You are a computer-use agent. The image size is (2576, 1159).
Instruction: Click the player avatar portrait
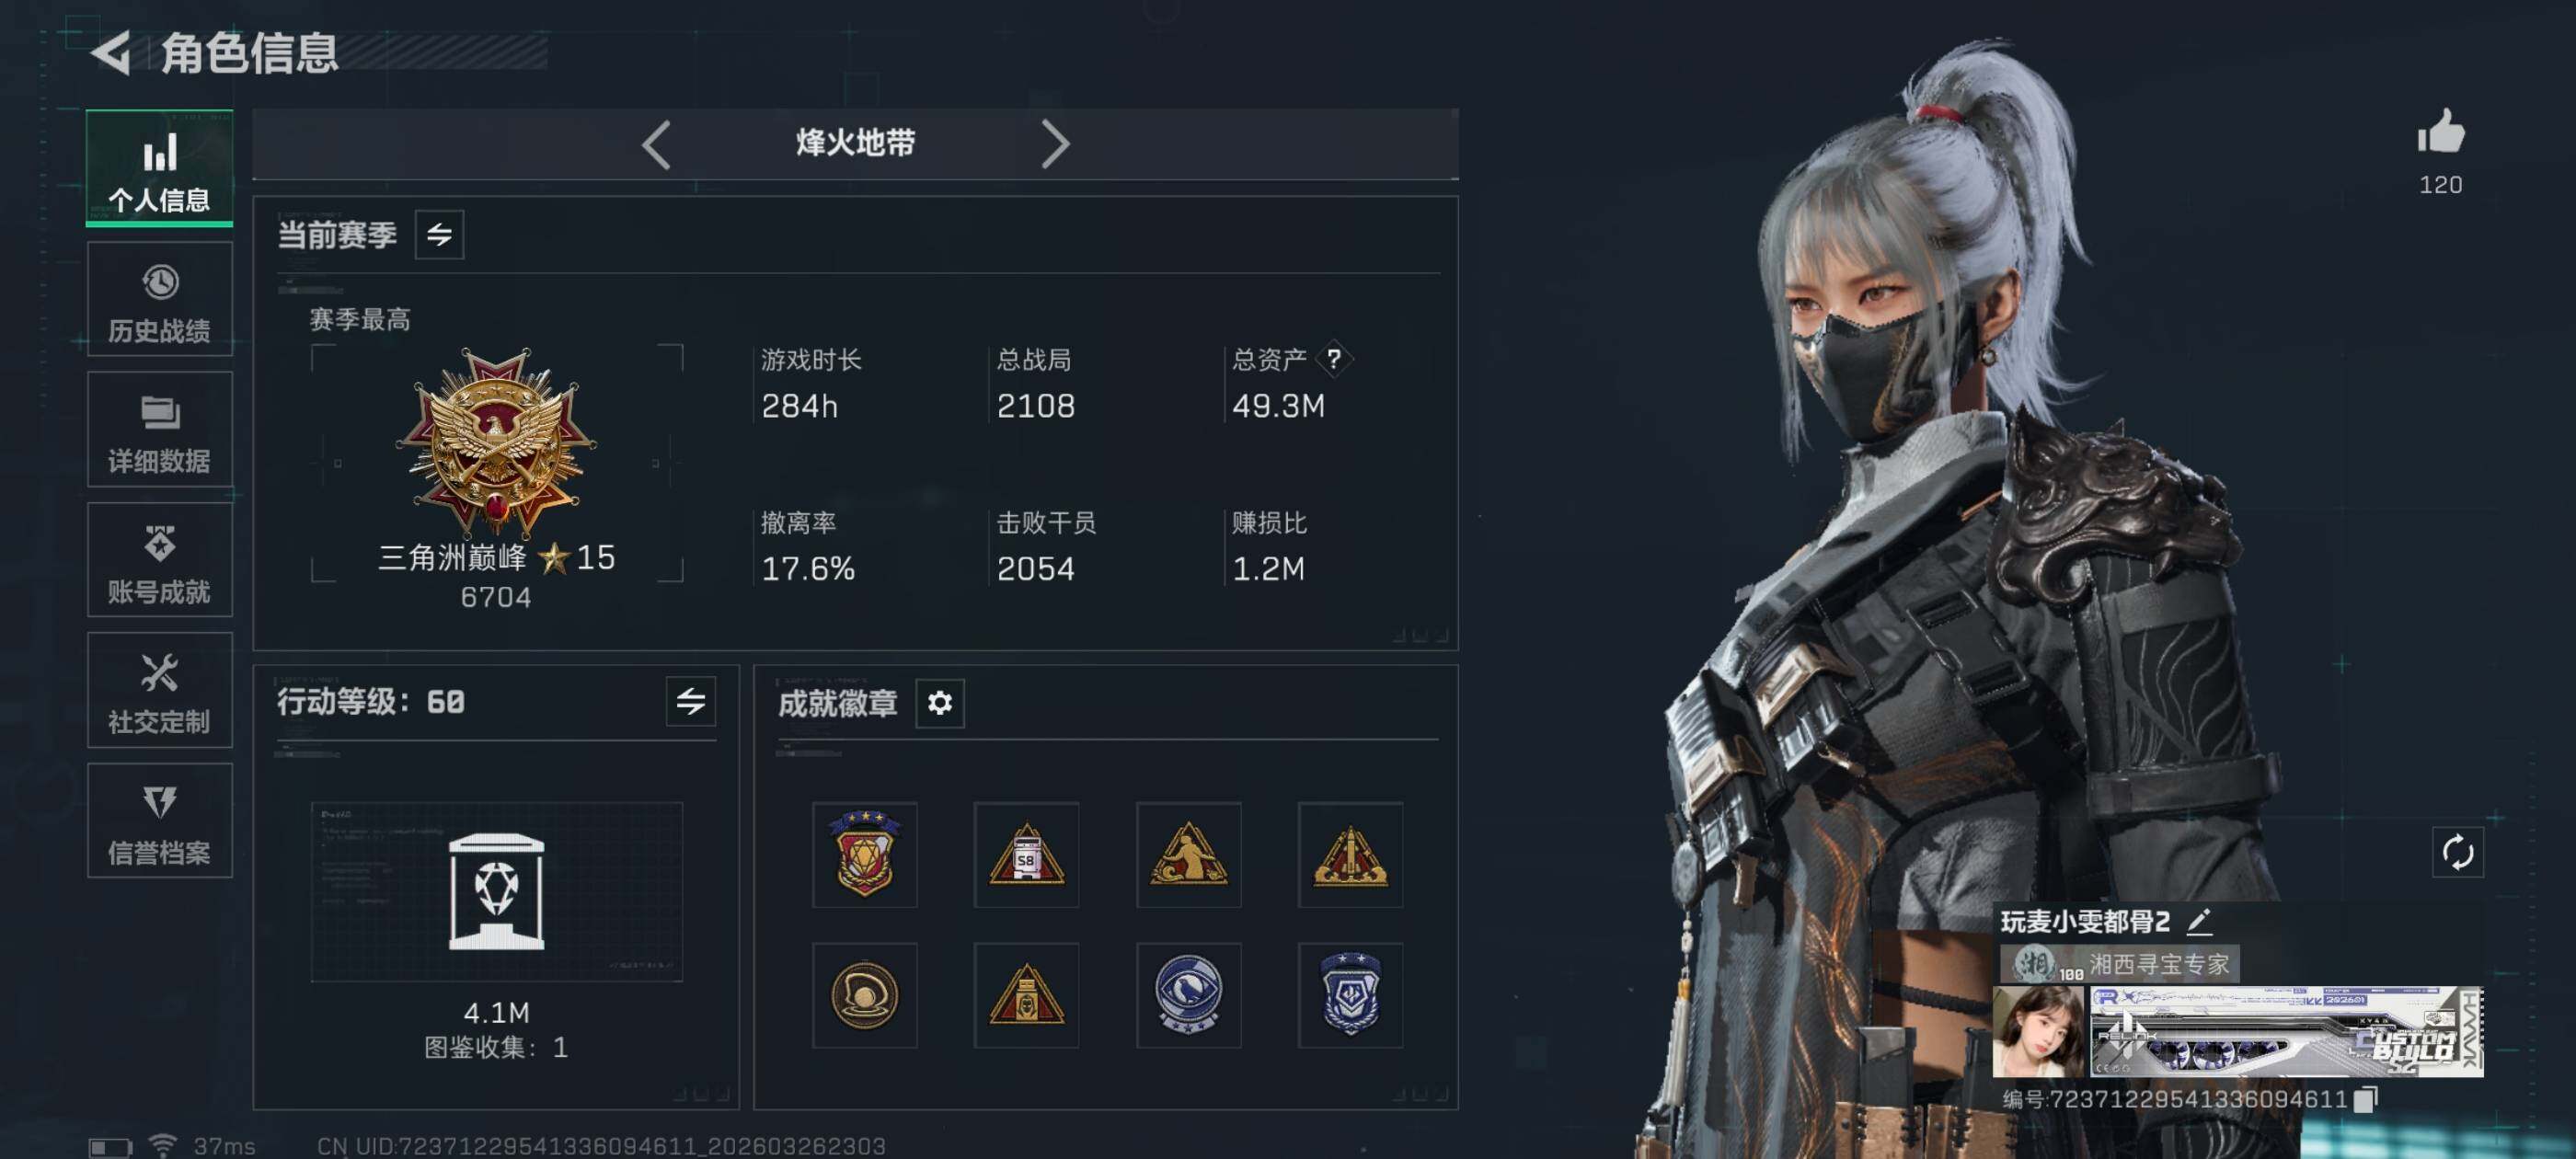coord(2038,1031)
